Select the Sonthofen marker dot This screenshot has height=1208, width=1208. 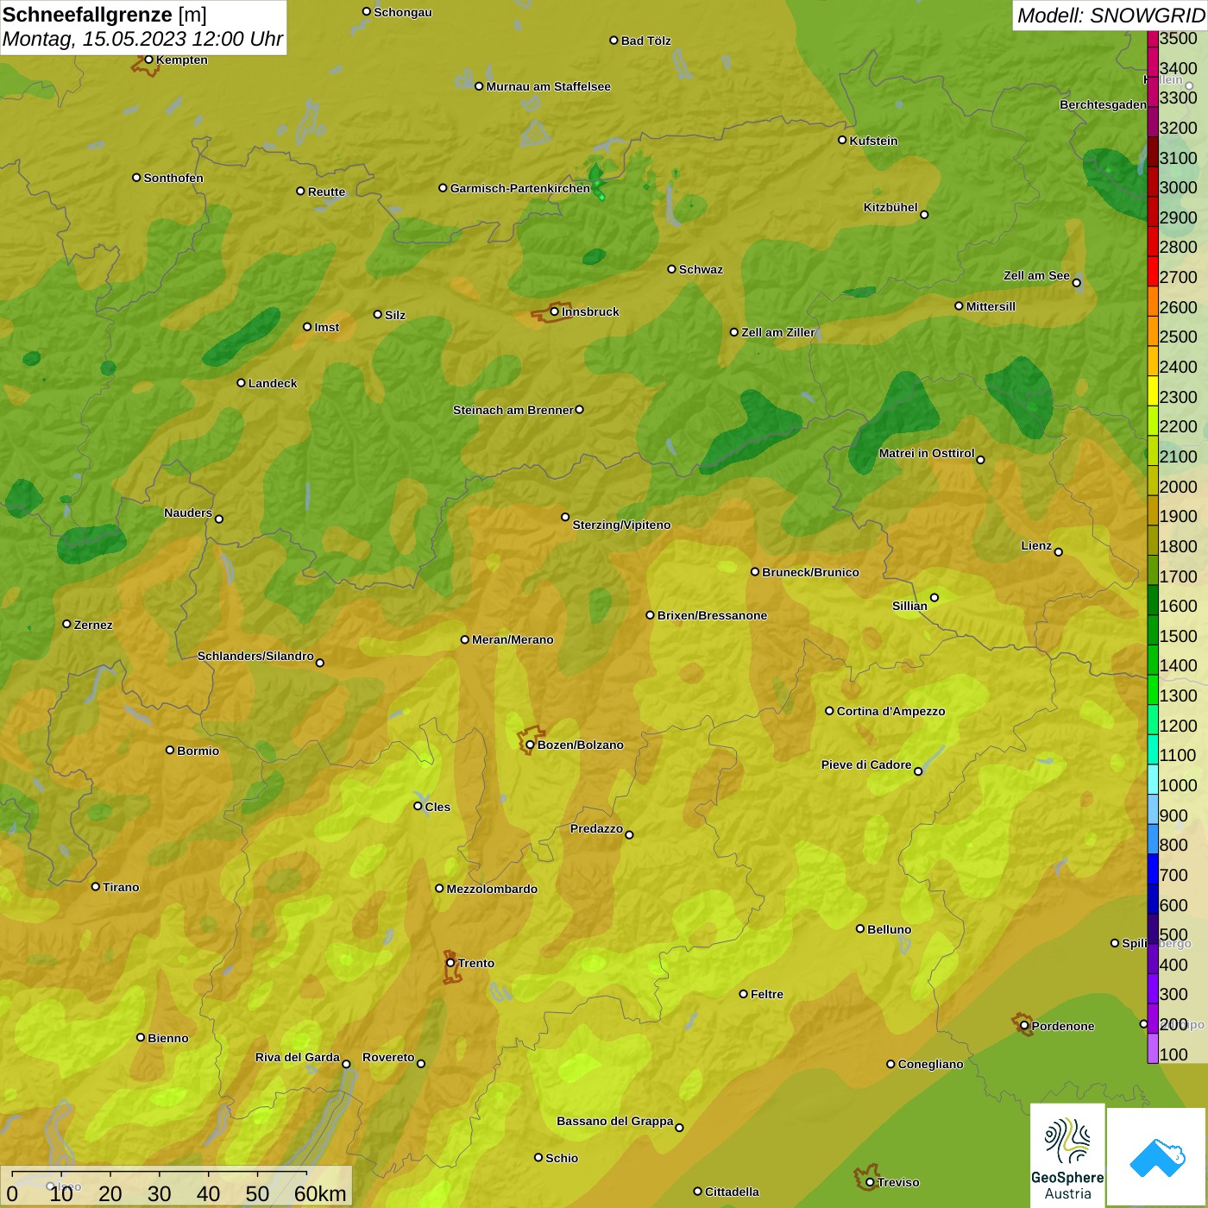click(136, 177)
